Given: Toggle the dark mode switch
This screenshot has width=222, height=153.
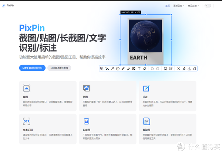Looking at the screenshot, I should [208, 6].
